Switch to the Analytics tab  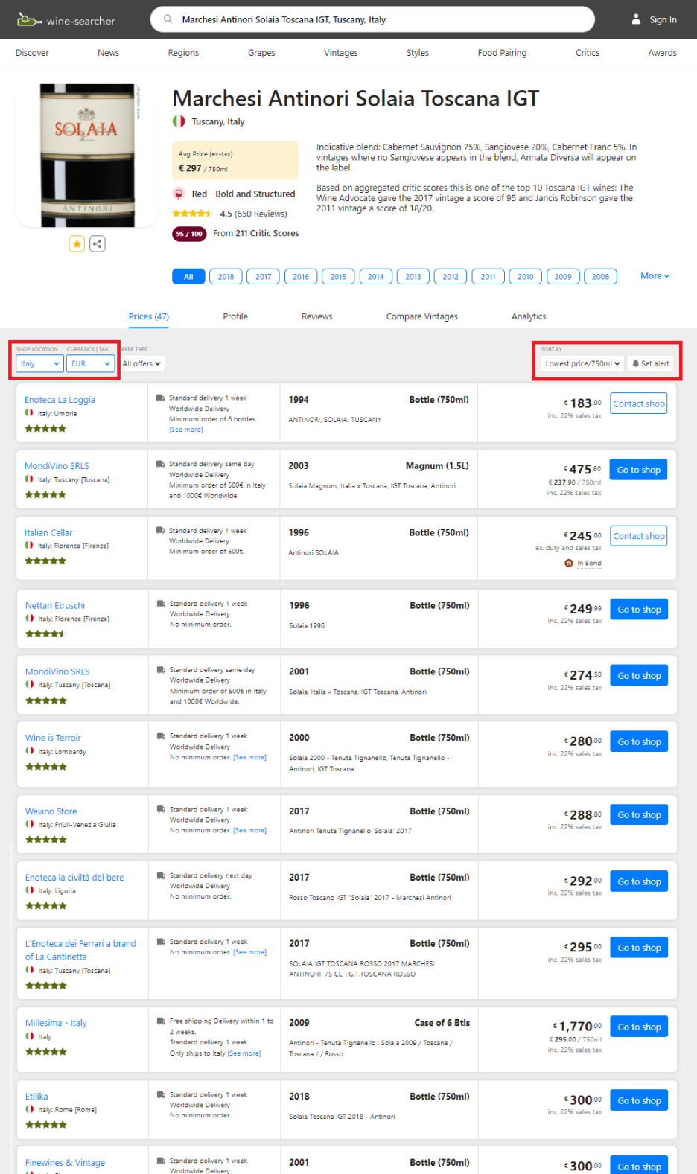[x=529, y=316]
